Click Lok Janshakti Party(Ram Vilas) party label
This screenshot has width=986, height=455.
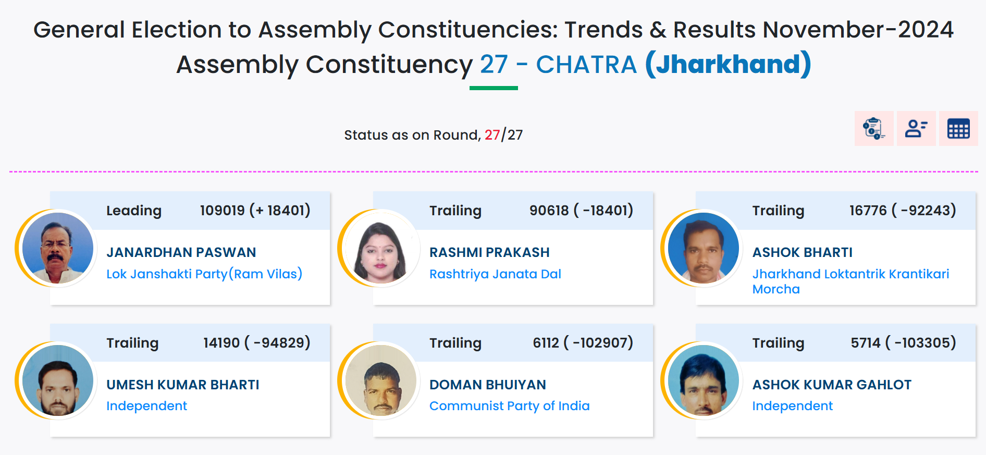click(x=204, y=274)
